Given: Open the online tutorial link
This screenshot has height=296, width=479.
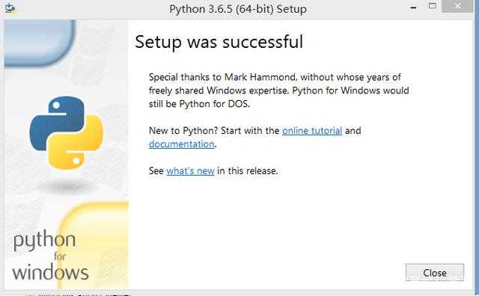Looking at the screenshot, I should 312,131.
